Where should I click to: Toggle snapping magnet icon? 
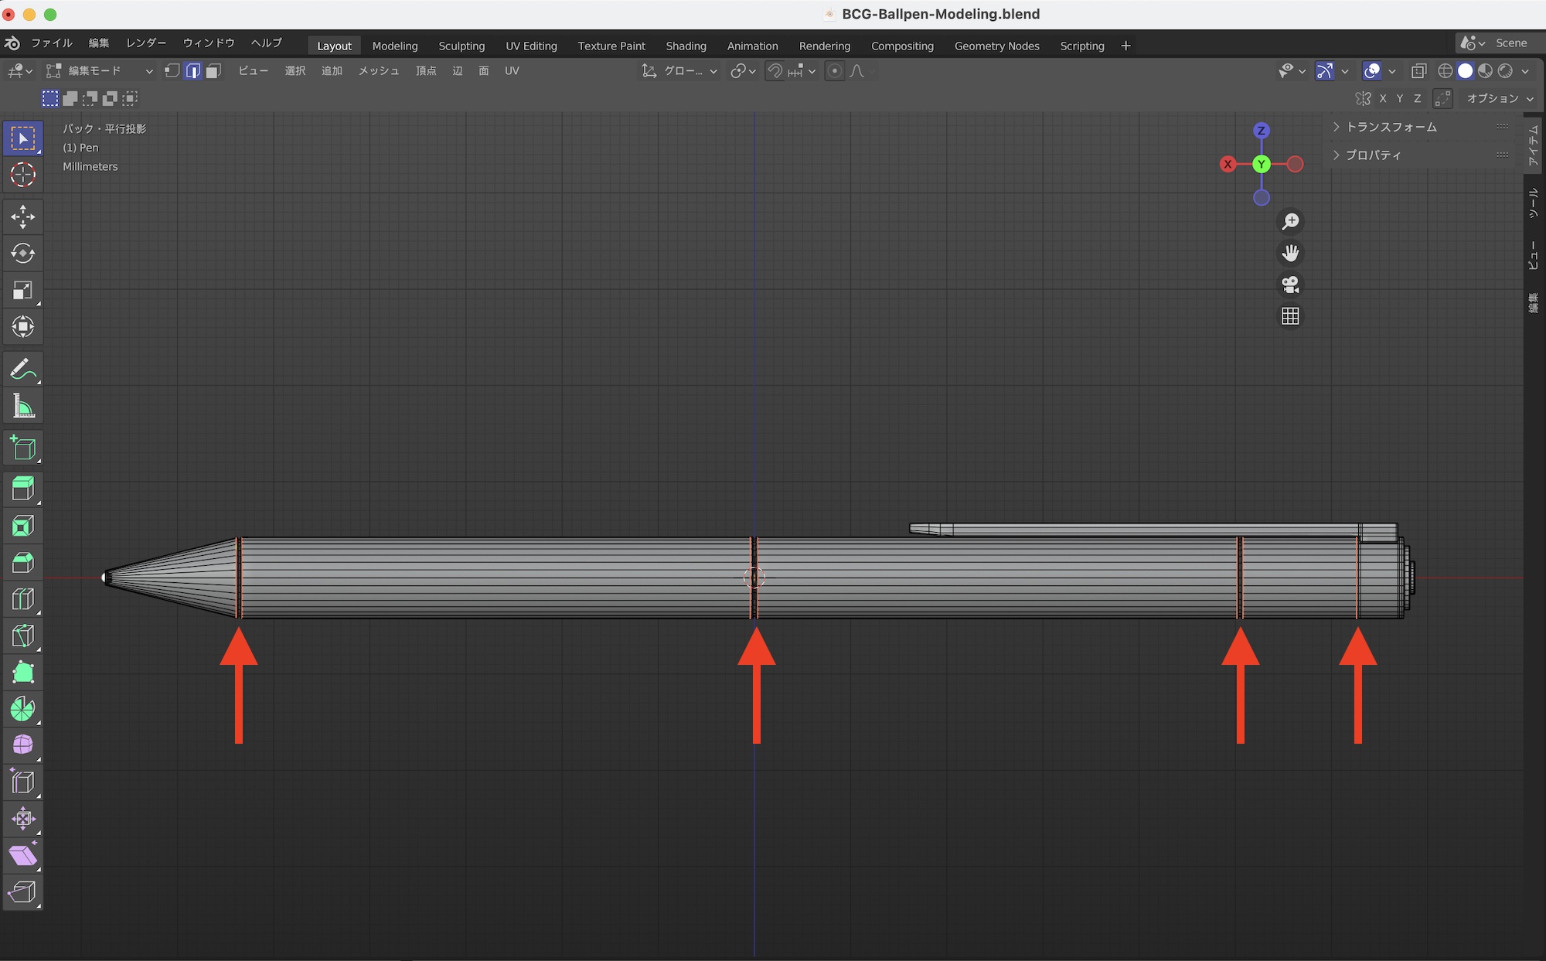pyautogui.click(x=775, y=71)
